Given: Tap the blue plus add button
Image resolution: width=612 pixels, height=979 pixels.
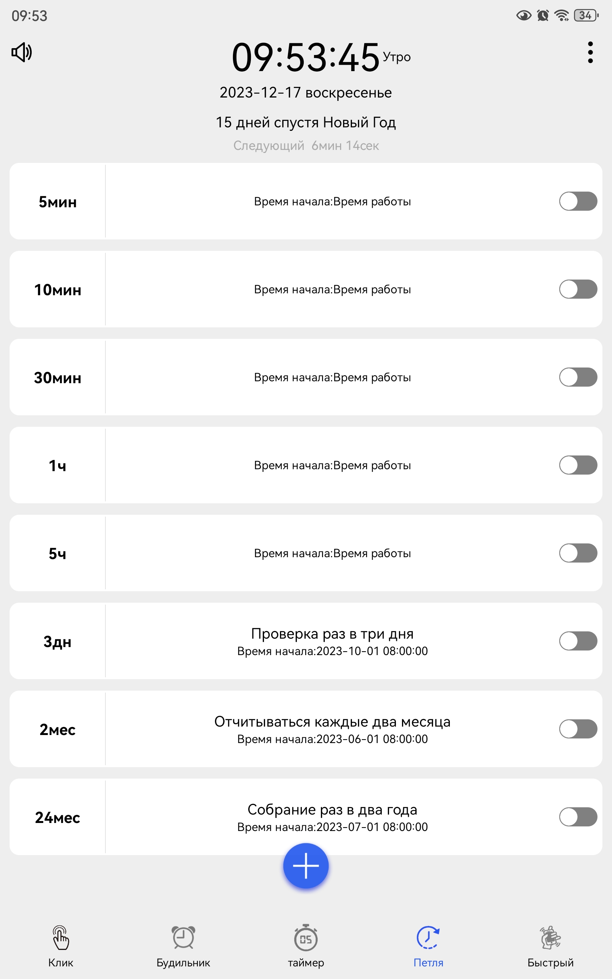Looking at the screenshot, I should click(x=306, y=865).
